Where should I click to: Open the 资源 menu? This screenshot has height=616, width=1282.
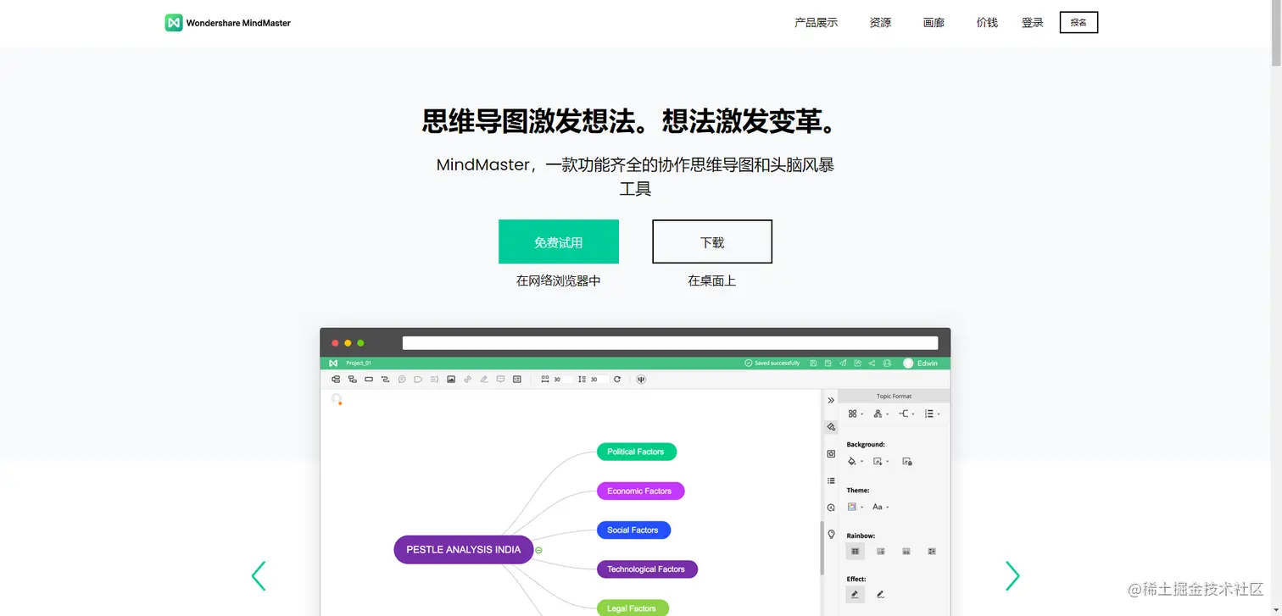[880, 23]
